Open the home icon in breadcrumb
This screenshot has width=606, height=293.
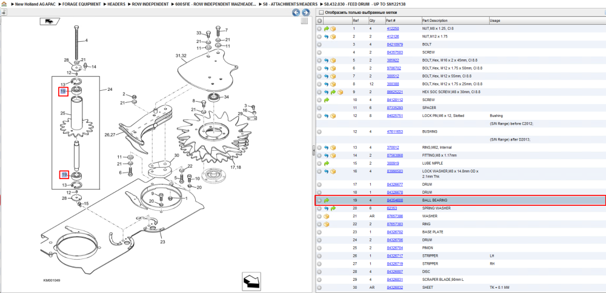[4, 4]
